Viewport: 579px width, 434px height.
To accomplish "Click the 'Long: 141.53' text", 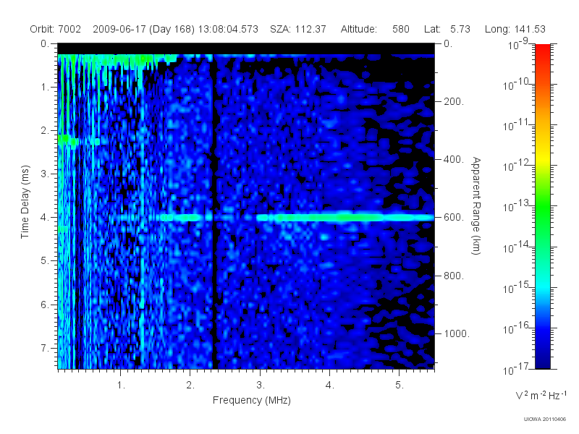I will [x=515, y=29].
